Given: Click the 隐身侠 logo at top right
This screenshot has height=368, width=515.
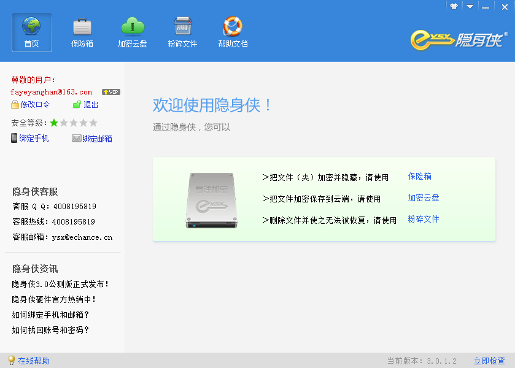Looking at the screenshot, I should click(x=459, y=40).
